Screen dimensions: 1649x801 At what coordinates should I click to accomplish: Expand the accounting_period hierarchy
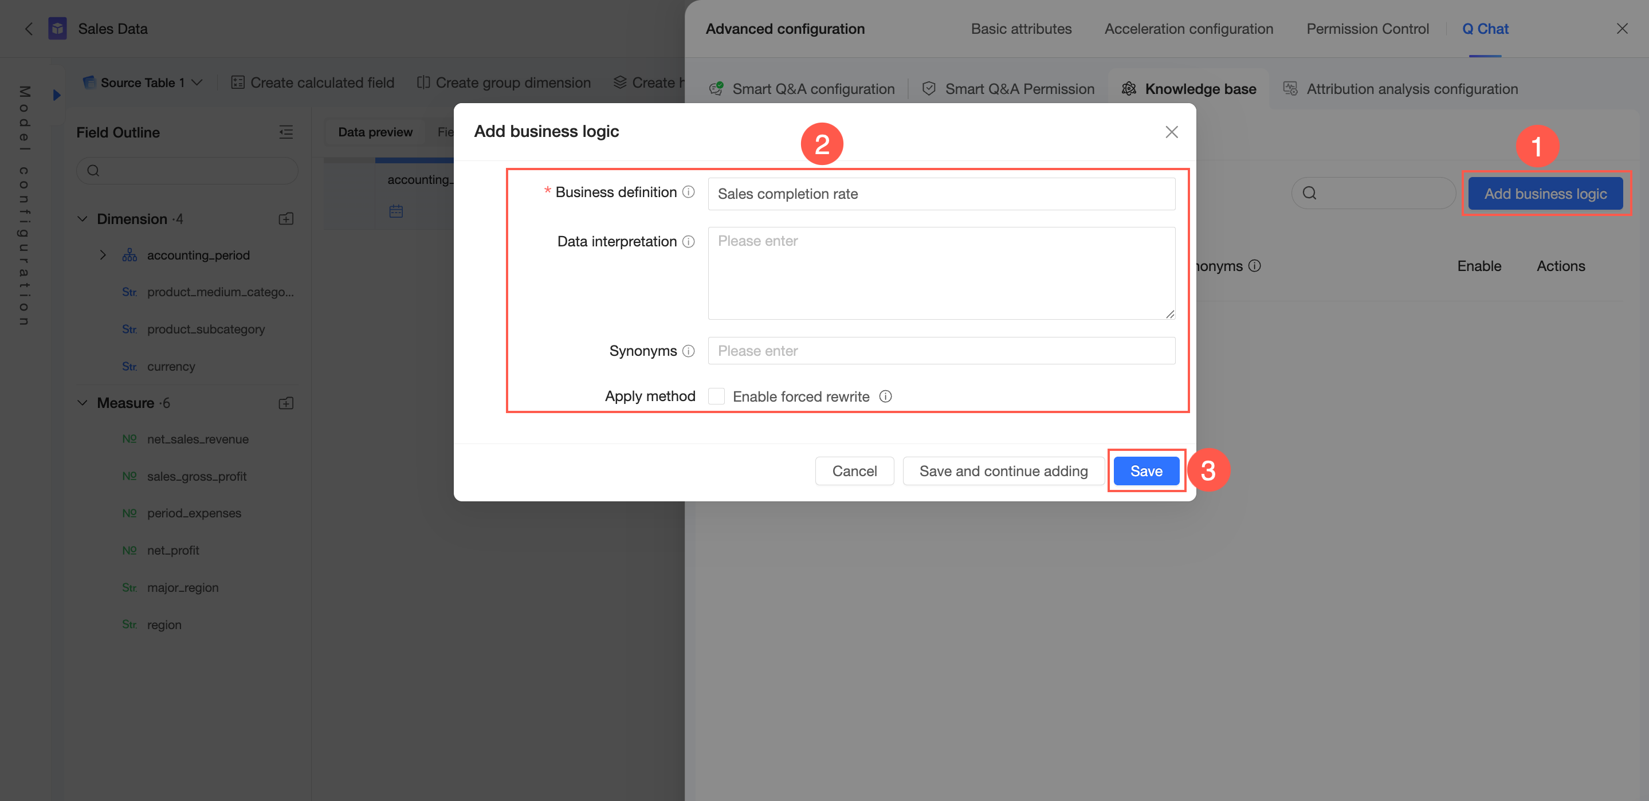(103, 255)
